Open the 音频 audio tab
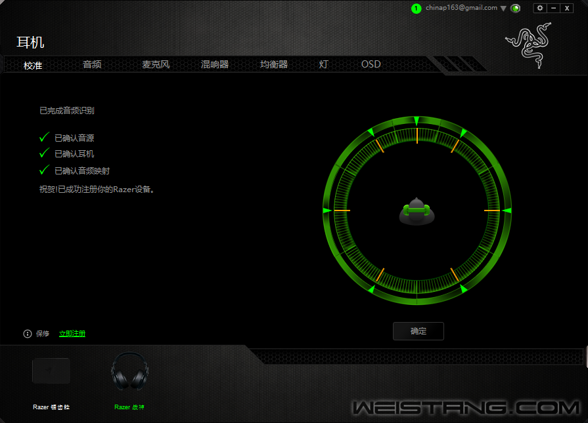 pos(92,64)
